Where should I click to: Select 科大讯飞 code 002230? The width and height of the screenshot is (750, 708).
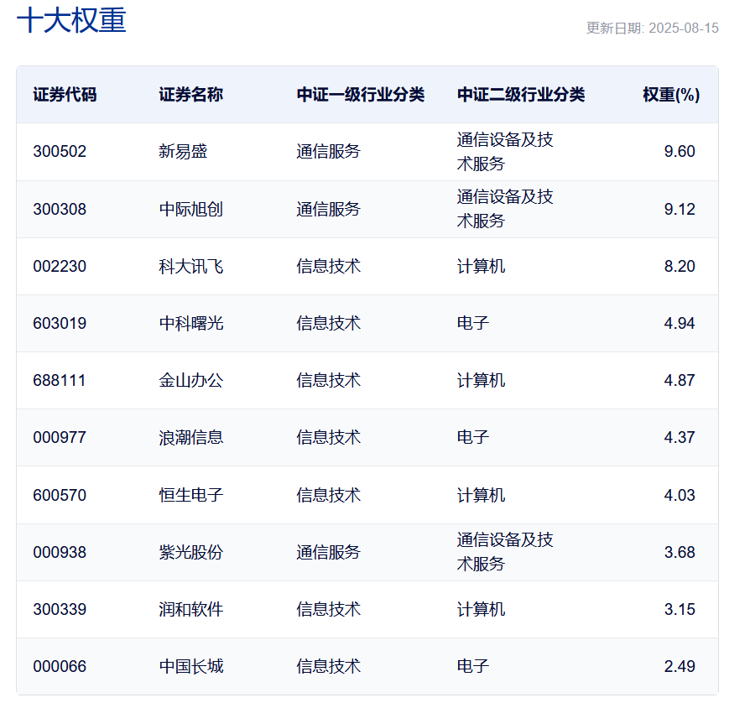click(57, 266)
